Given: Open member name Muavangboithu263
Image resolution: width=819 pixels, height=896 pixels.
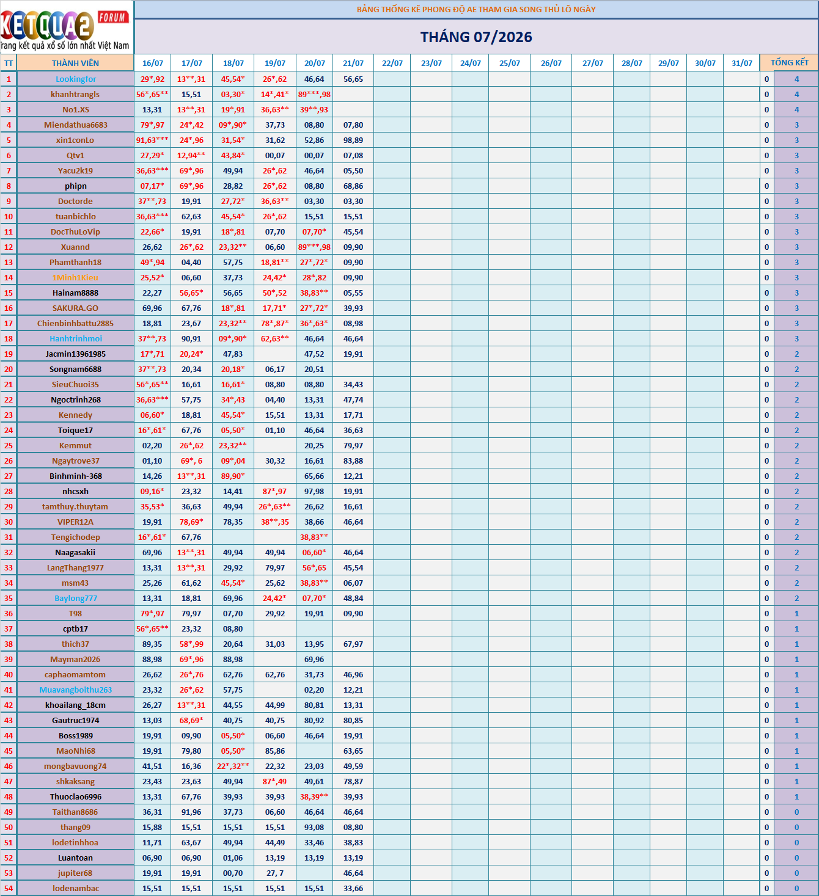Looking at the screenshot, I should click(x=76, y=690).
